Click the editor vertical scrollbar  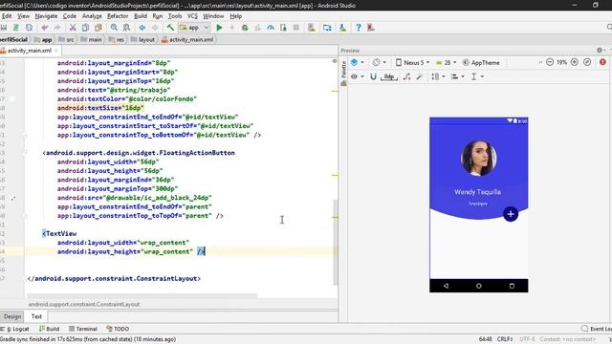click(336, 242)
